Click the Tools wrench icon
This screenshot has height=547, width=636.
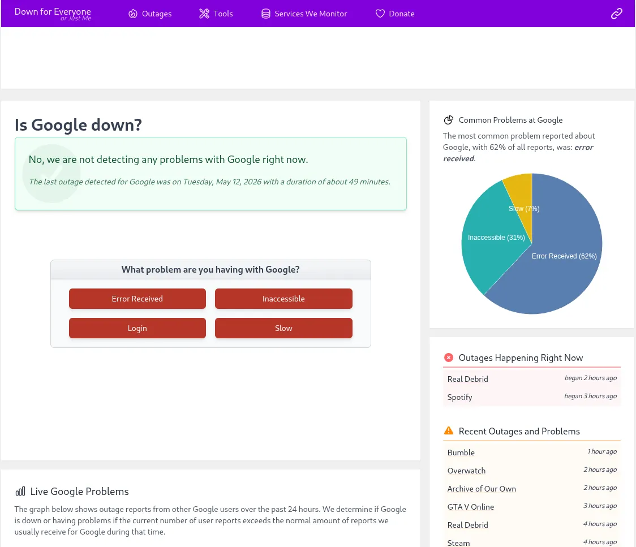[x=204, y=14]
